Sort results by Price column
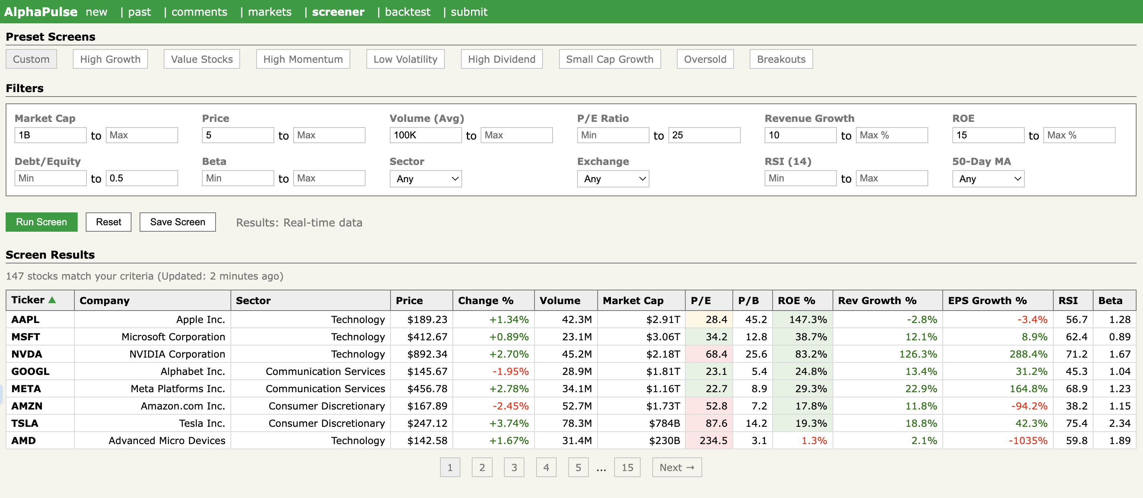Screen dimensions: 1143x498 tap(421, 300)
